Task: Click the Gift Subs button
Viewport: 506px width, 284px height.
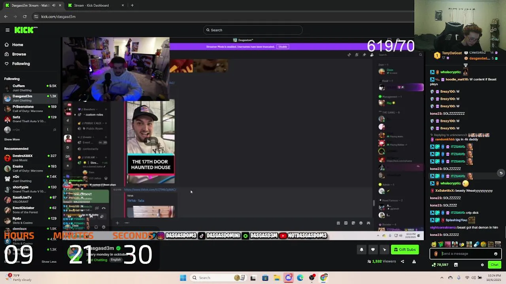Action: tap(405, 250)
